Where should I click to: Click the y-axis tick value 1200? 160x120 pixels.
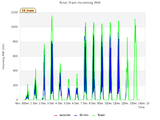click(14, 12)
